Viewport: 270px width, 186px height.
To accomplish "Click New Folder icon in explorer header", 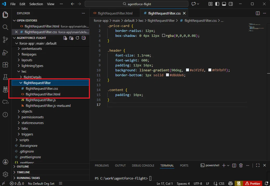I will point(71,38).
